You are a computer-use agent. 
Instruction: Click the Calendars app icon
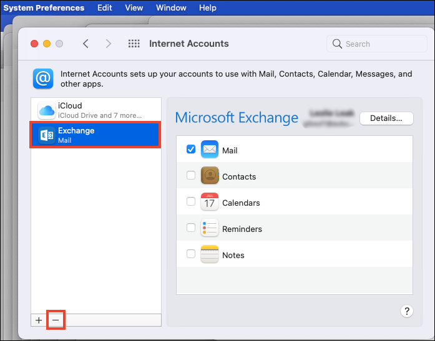tap(210, 202)
